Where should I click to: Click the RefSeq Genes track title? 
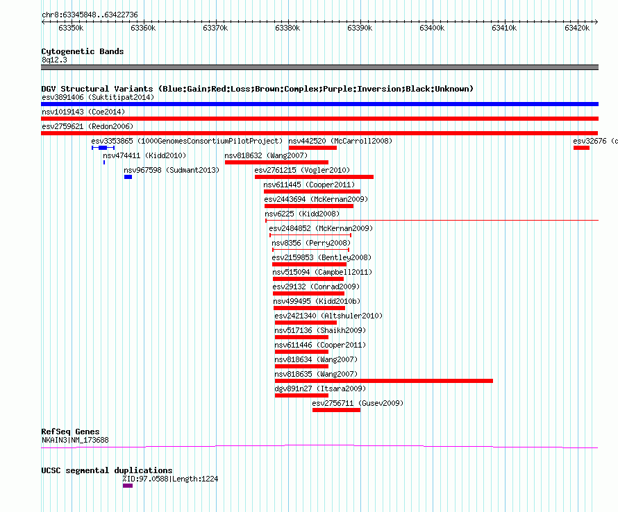[x=70, y=432]
